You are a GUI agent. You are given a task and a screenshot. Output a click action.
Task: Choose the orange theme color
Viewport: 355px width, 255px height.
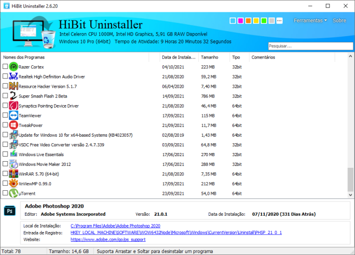[x=248, y=21]
